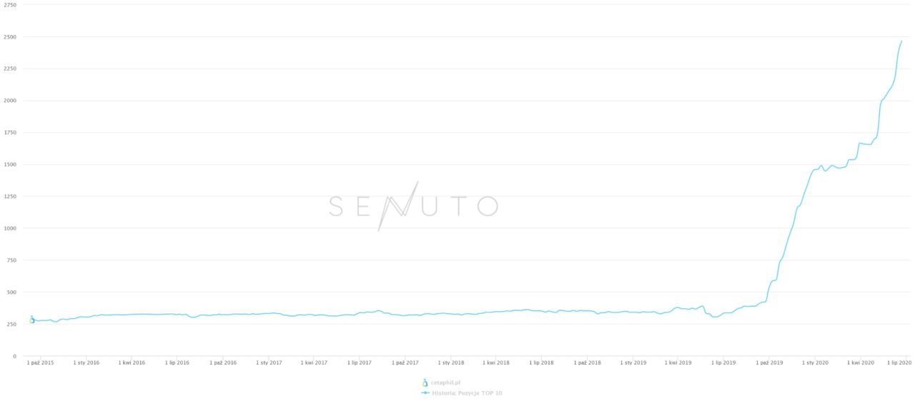915x411 pixels.
Task: Select the 1 paź 2017 date tick
Action: (x=405, y=362)
